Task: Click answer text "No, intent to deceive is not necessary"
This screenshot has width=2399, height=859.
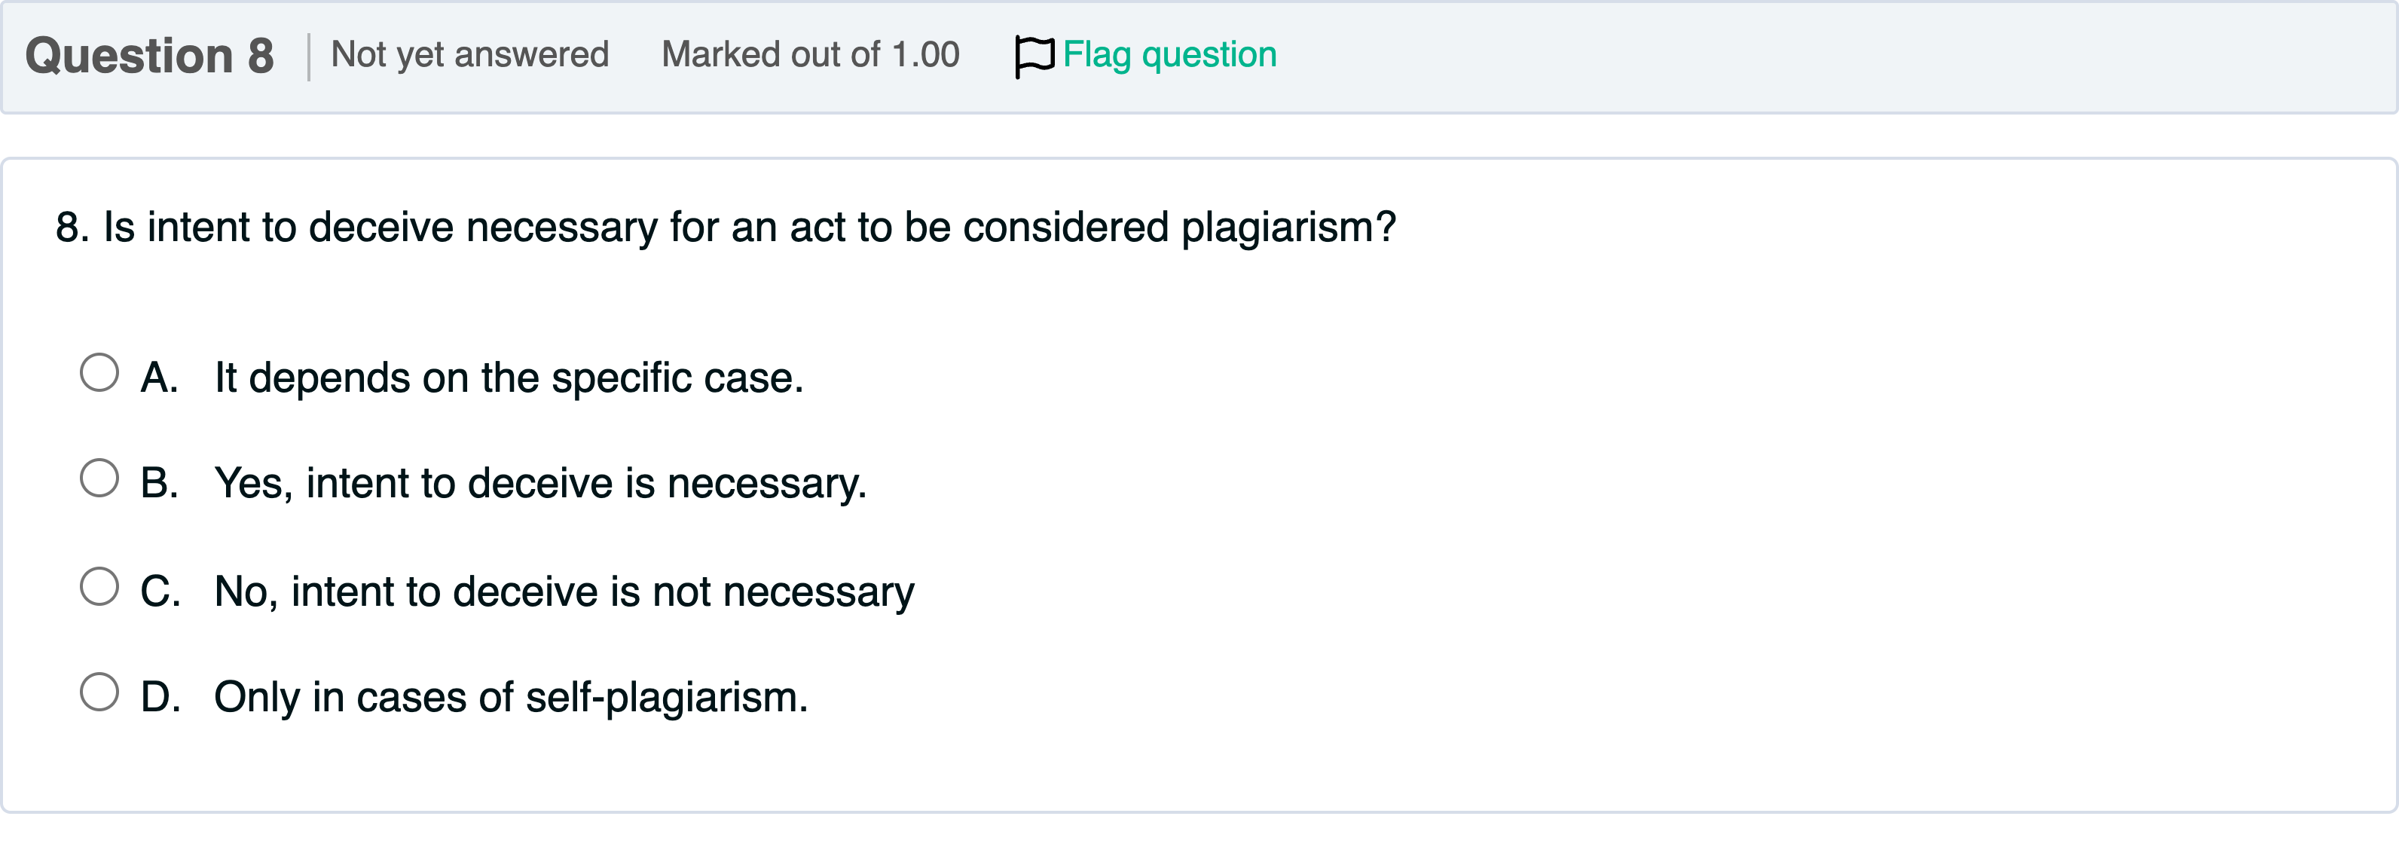Action: point(564,592)
